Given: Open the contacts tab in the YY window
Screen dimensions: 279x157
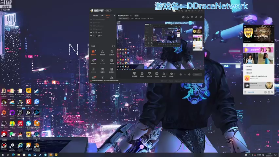Looking at the screenshot, I should tap(255, 45).
